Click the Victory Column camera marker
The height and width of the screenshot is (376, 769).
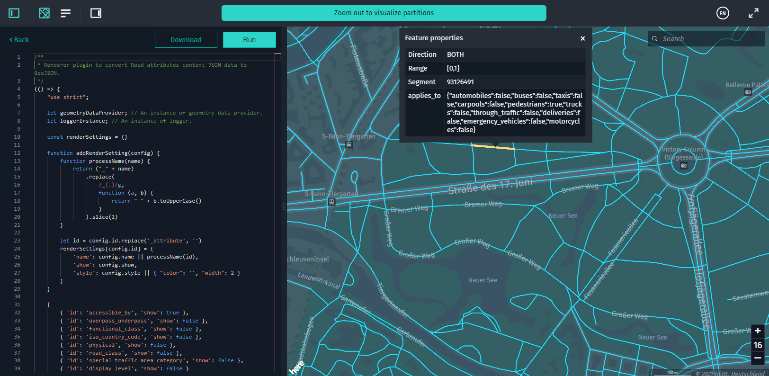coord(683,166)
